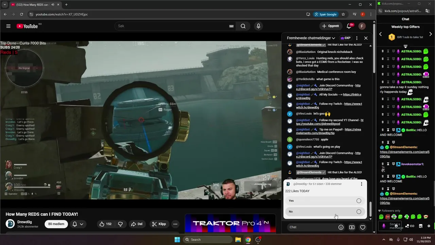This screenshot has width=435, height=245.
Task: Show previous weekly top gifter
Action: 380,34
